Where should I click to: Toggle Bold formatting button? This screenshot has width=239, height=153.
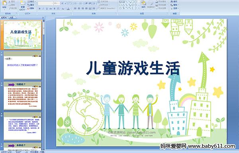(39, 9)
